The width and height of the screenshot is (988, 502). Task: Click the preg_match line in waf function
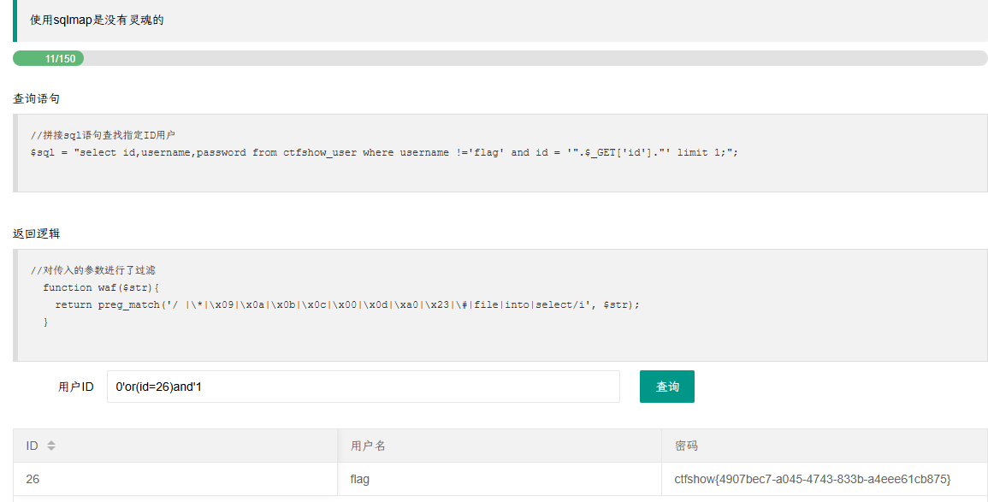click(x=347, y=304)
